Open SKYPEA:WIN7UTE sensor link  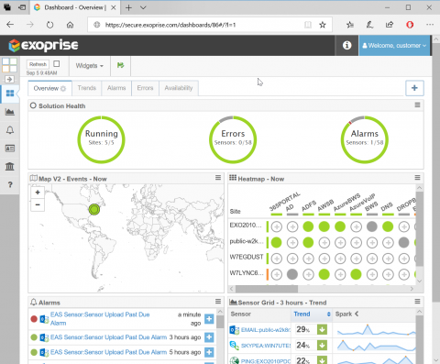266,346
